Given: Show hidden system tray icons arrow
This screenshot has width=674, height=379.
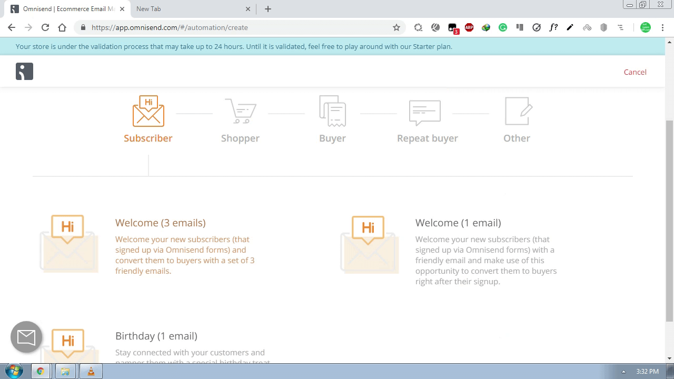Looking at the screenshot, I should [623, 372].
